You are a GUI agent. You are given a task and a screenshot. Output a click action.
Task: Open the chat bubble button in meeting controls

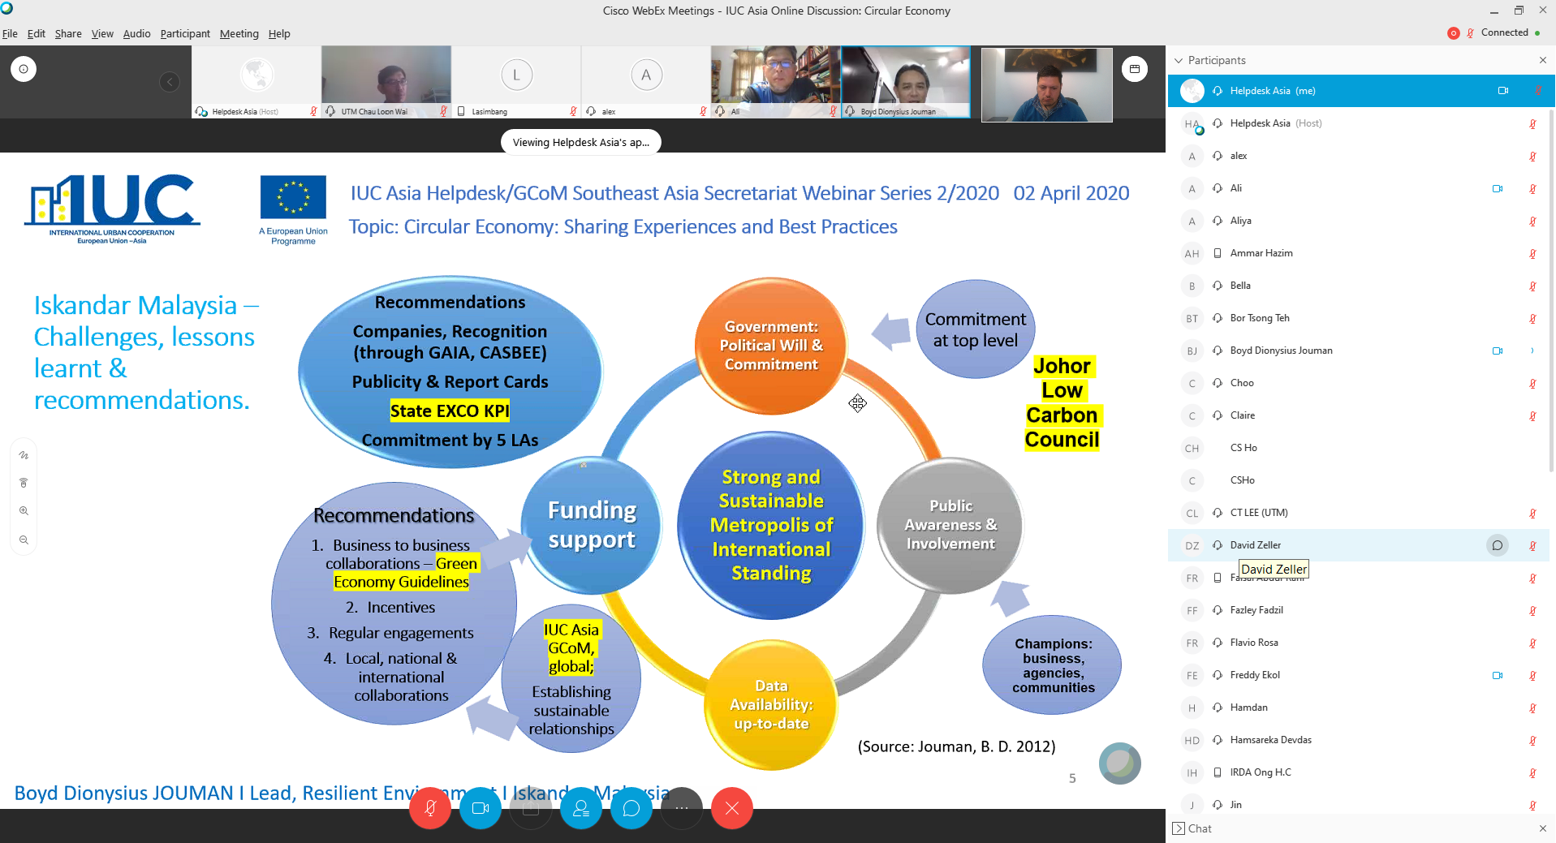(631, 808)
